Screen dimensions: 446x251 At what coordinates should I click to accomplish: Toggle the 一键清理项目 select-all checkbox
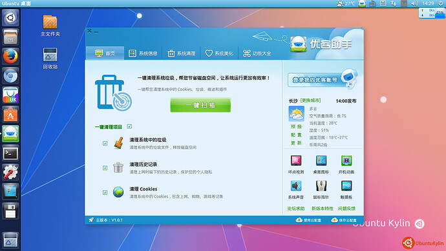(129, 126)
